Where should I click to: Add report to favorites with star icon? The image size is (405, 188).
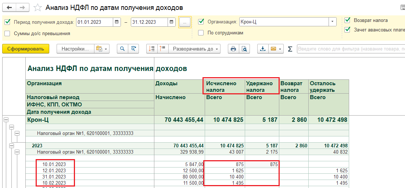[x=38, y=8]
